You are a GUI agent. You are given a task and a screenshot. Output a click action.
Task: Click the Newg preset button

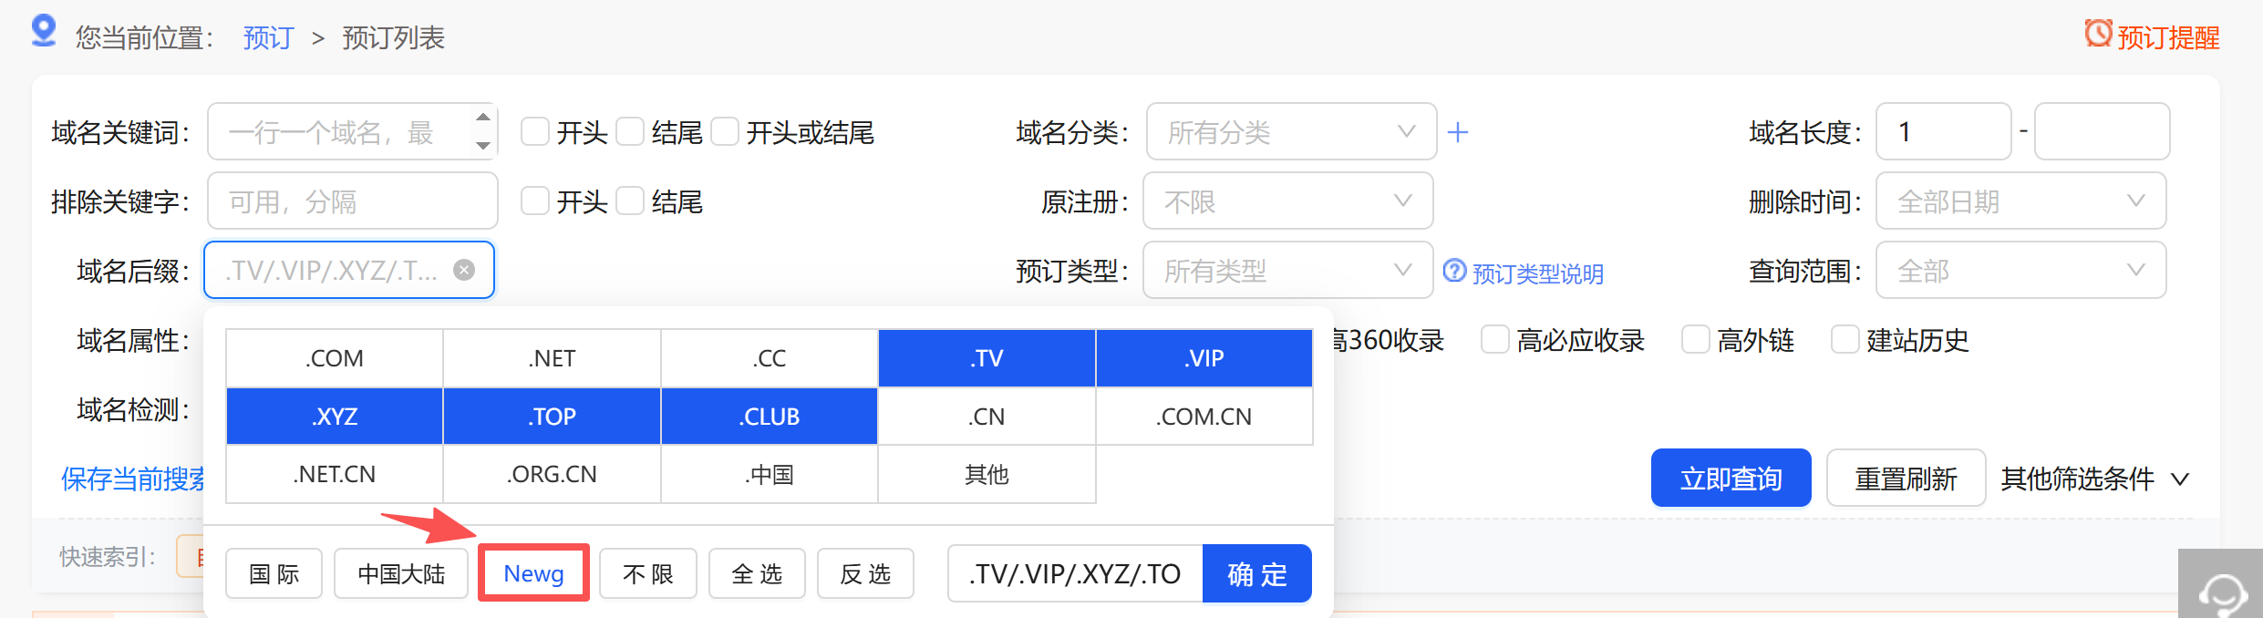click(533, 573)
